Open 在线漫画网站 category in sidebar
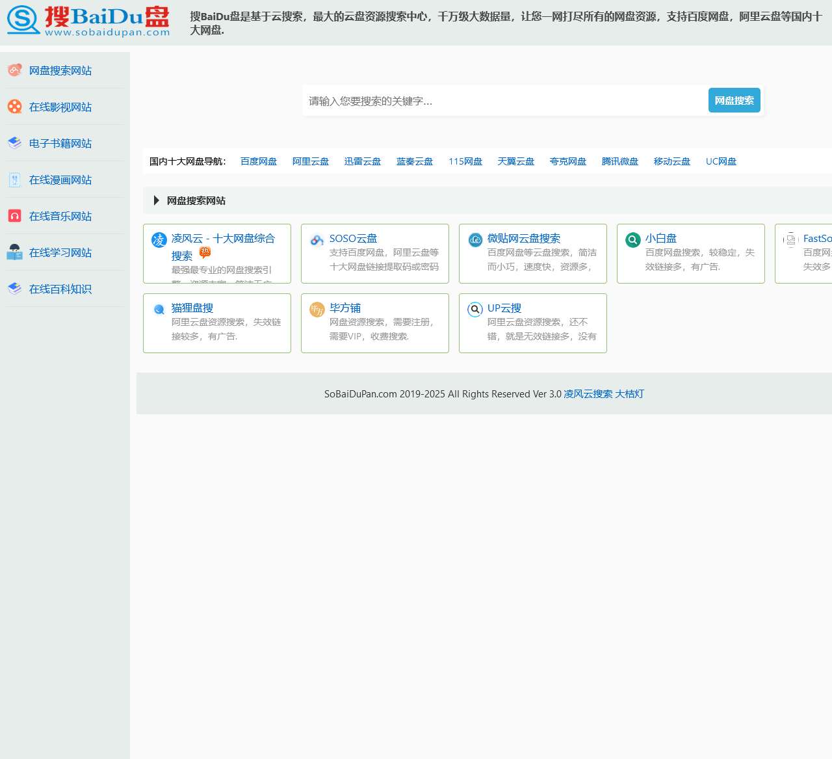 60,180
